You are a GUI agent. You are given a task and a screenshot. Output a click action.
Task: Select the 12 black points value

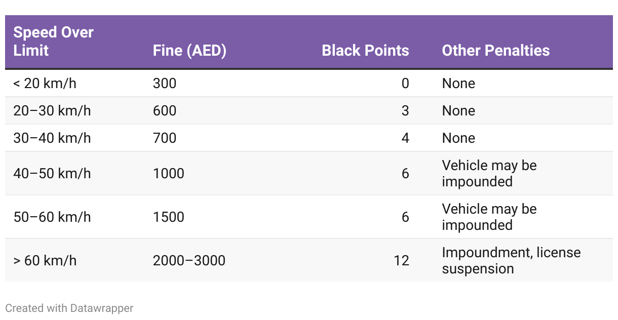401,260
